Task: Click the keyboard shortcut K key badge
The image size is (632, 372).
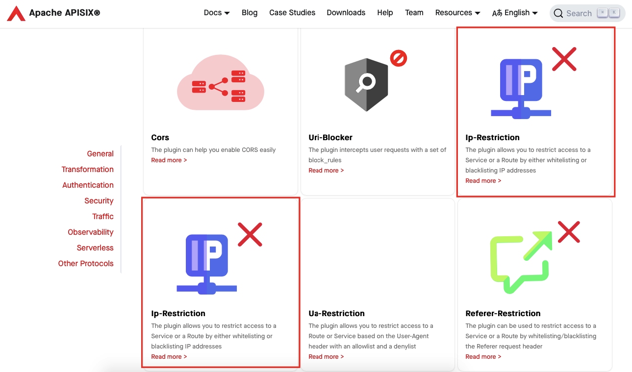Action: [x=614, y=13]
